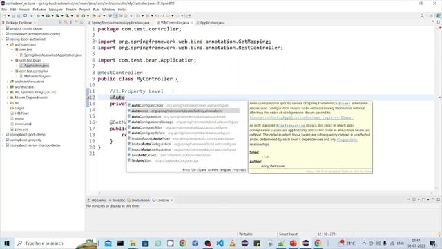Select EnableAutoConfiguration proposal
Screen dimensions: 442x249
coord(183,144)
